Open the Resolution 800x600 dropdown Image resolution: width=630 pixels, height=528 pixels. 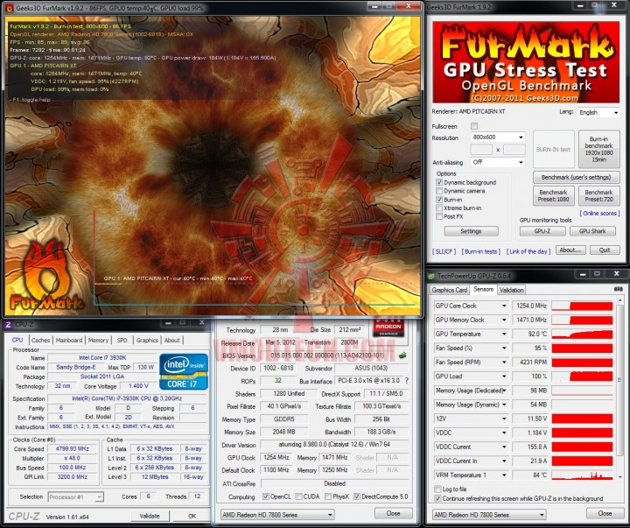click(x=498, y=137)
